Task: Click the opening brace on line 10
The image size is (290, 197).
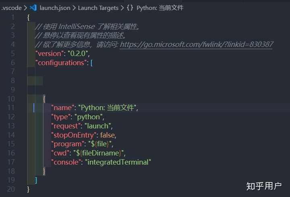Action: click(44, 99)
